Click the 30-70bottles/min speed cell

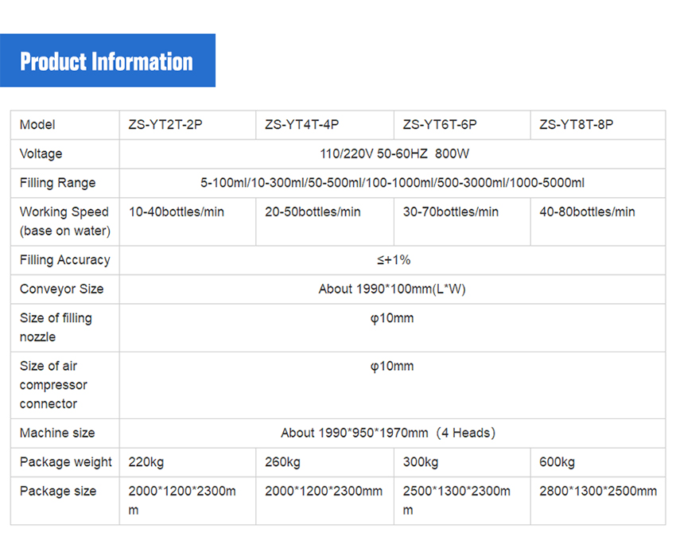(451, 212)
